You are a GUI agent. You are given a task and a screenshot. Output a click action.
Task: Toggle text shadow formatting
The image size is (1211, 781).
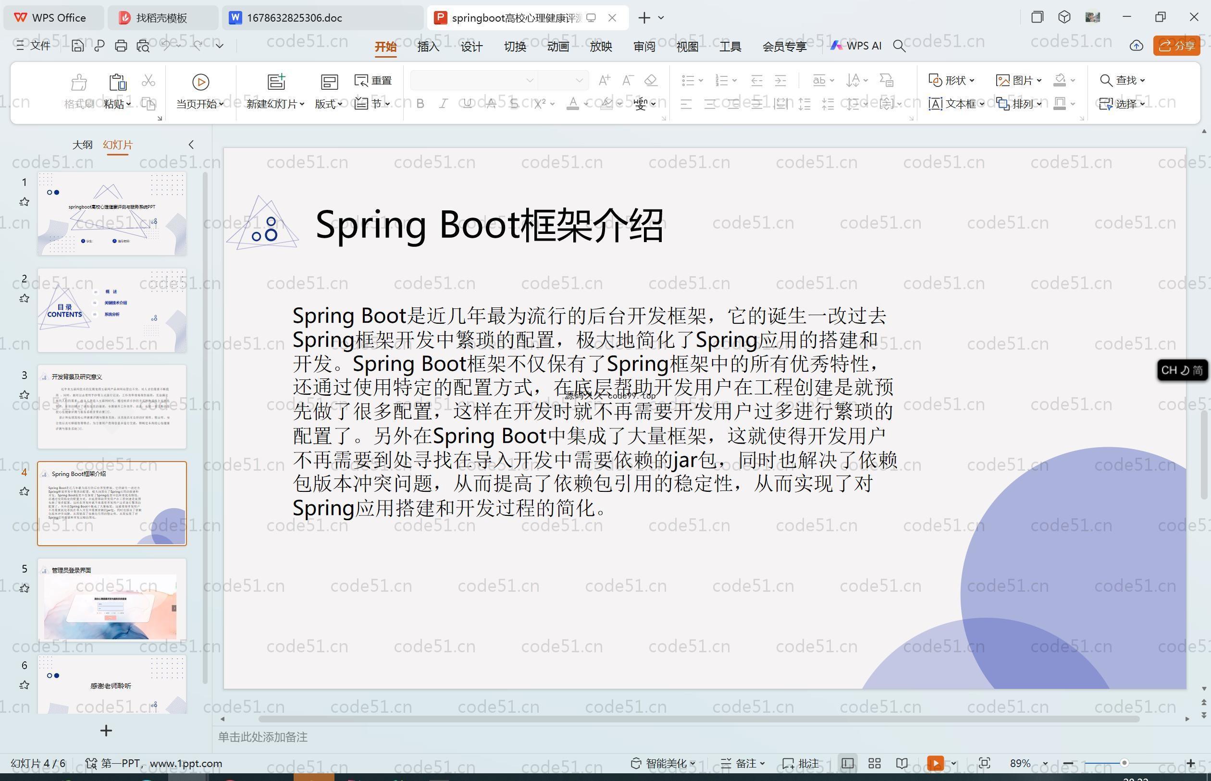tap(514, 103)
